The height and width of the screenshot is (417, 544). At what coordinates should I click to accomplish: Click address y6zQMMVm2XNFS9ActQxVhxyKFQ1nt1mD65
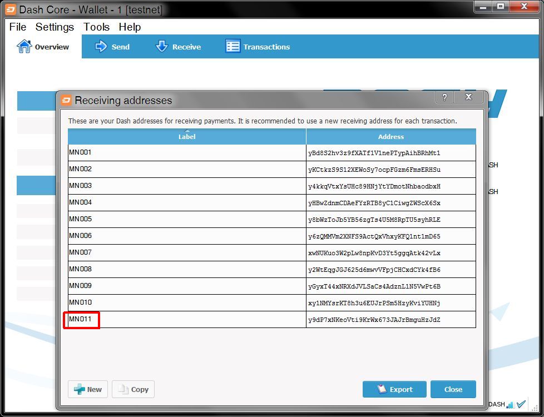click(374, 236)
